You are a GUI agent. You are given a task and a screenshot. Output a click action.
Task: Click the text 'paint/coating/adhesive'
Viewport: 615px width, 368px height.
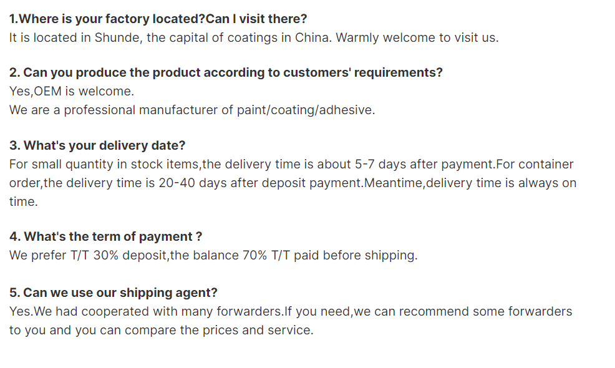(x=305, y=110)
